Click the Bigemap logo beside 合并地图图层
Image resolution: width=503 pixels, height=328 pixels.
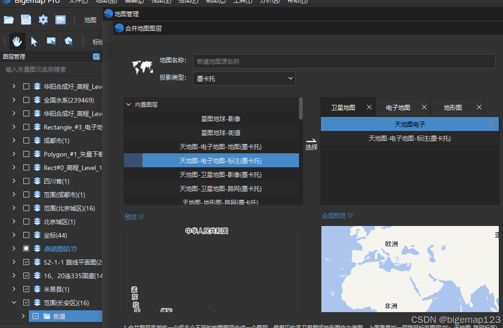point(119,28)
